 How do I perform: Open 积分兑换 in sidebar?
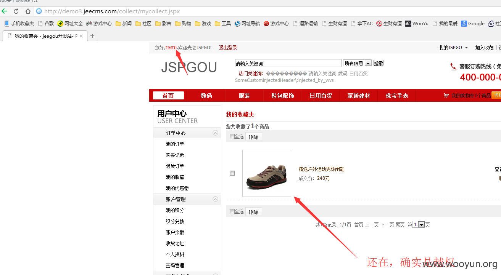click(x=175, y=221)
